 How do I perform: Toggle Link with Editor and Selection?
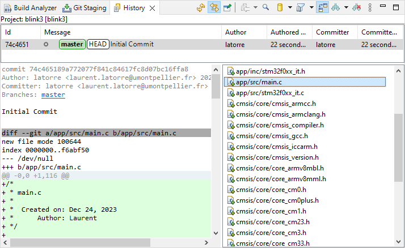(x=214, y=8)
